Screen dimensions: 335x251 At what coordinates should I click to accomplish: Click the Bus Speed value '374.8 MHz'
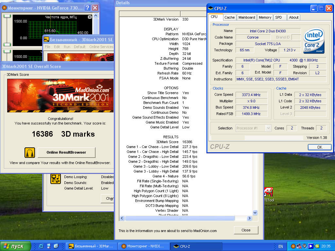[251, 107]
